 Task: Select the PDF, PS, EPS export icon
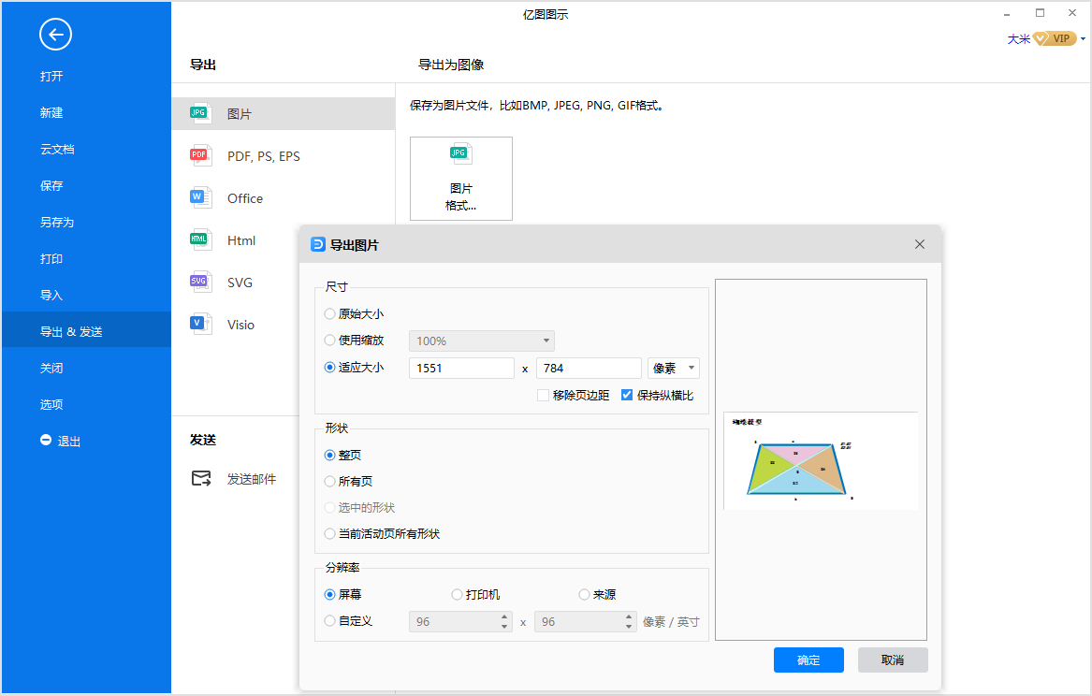tap(199, 155)
